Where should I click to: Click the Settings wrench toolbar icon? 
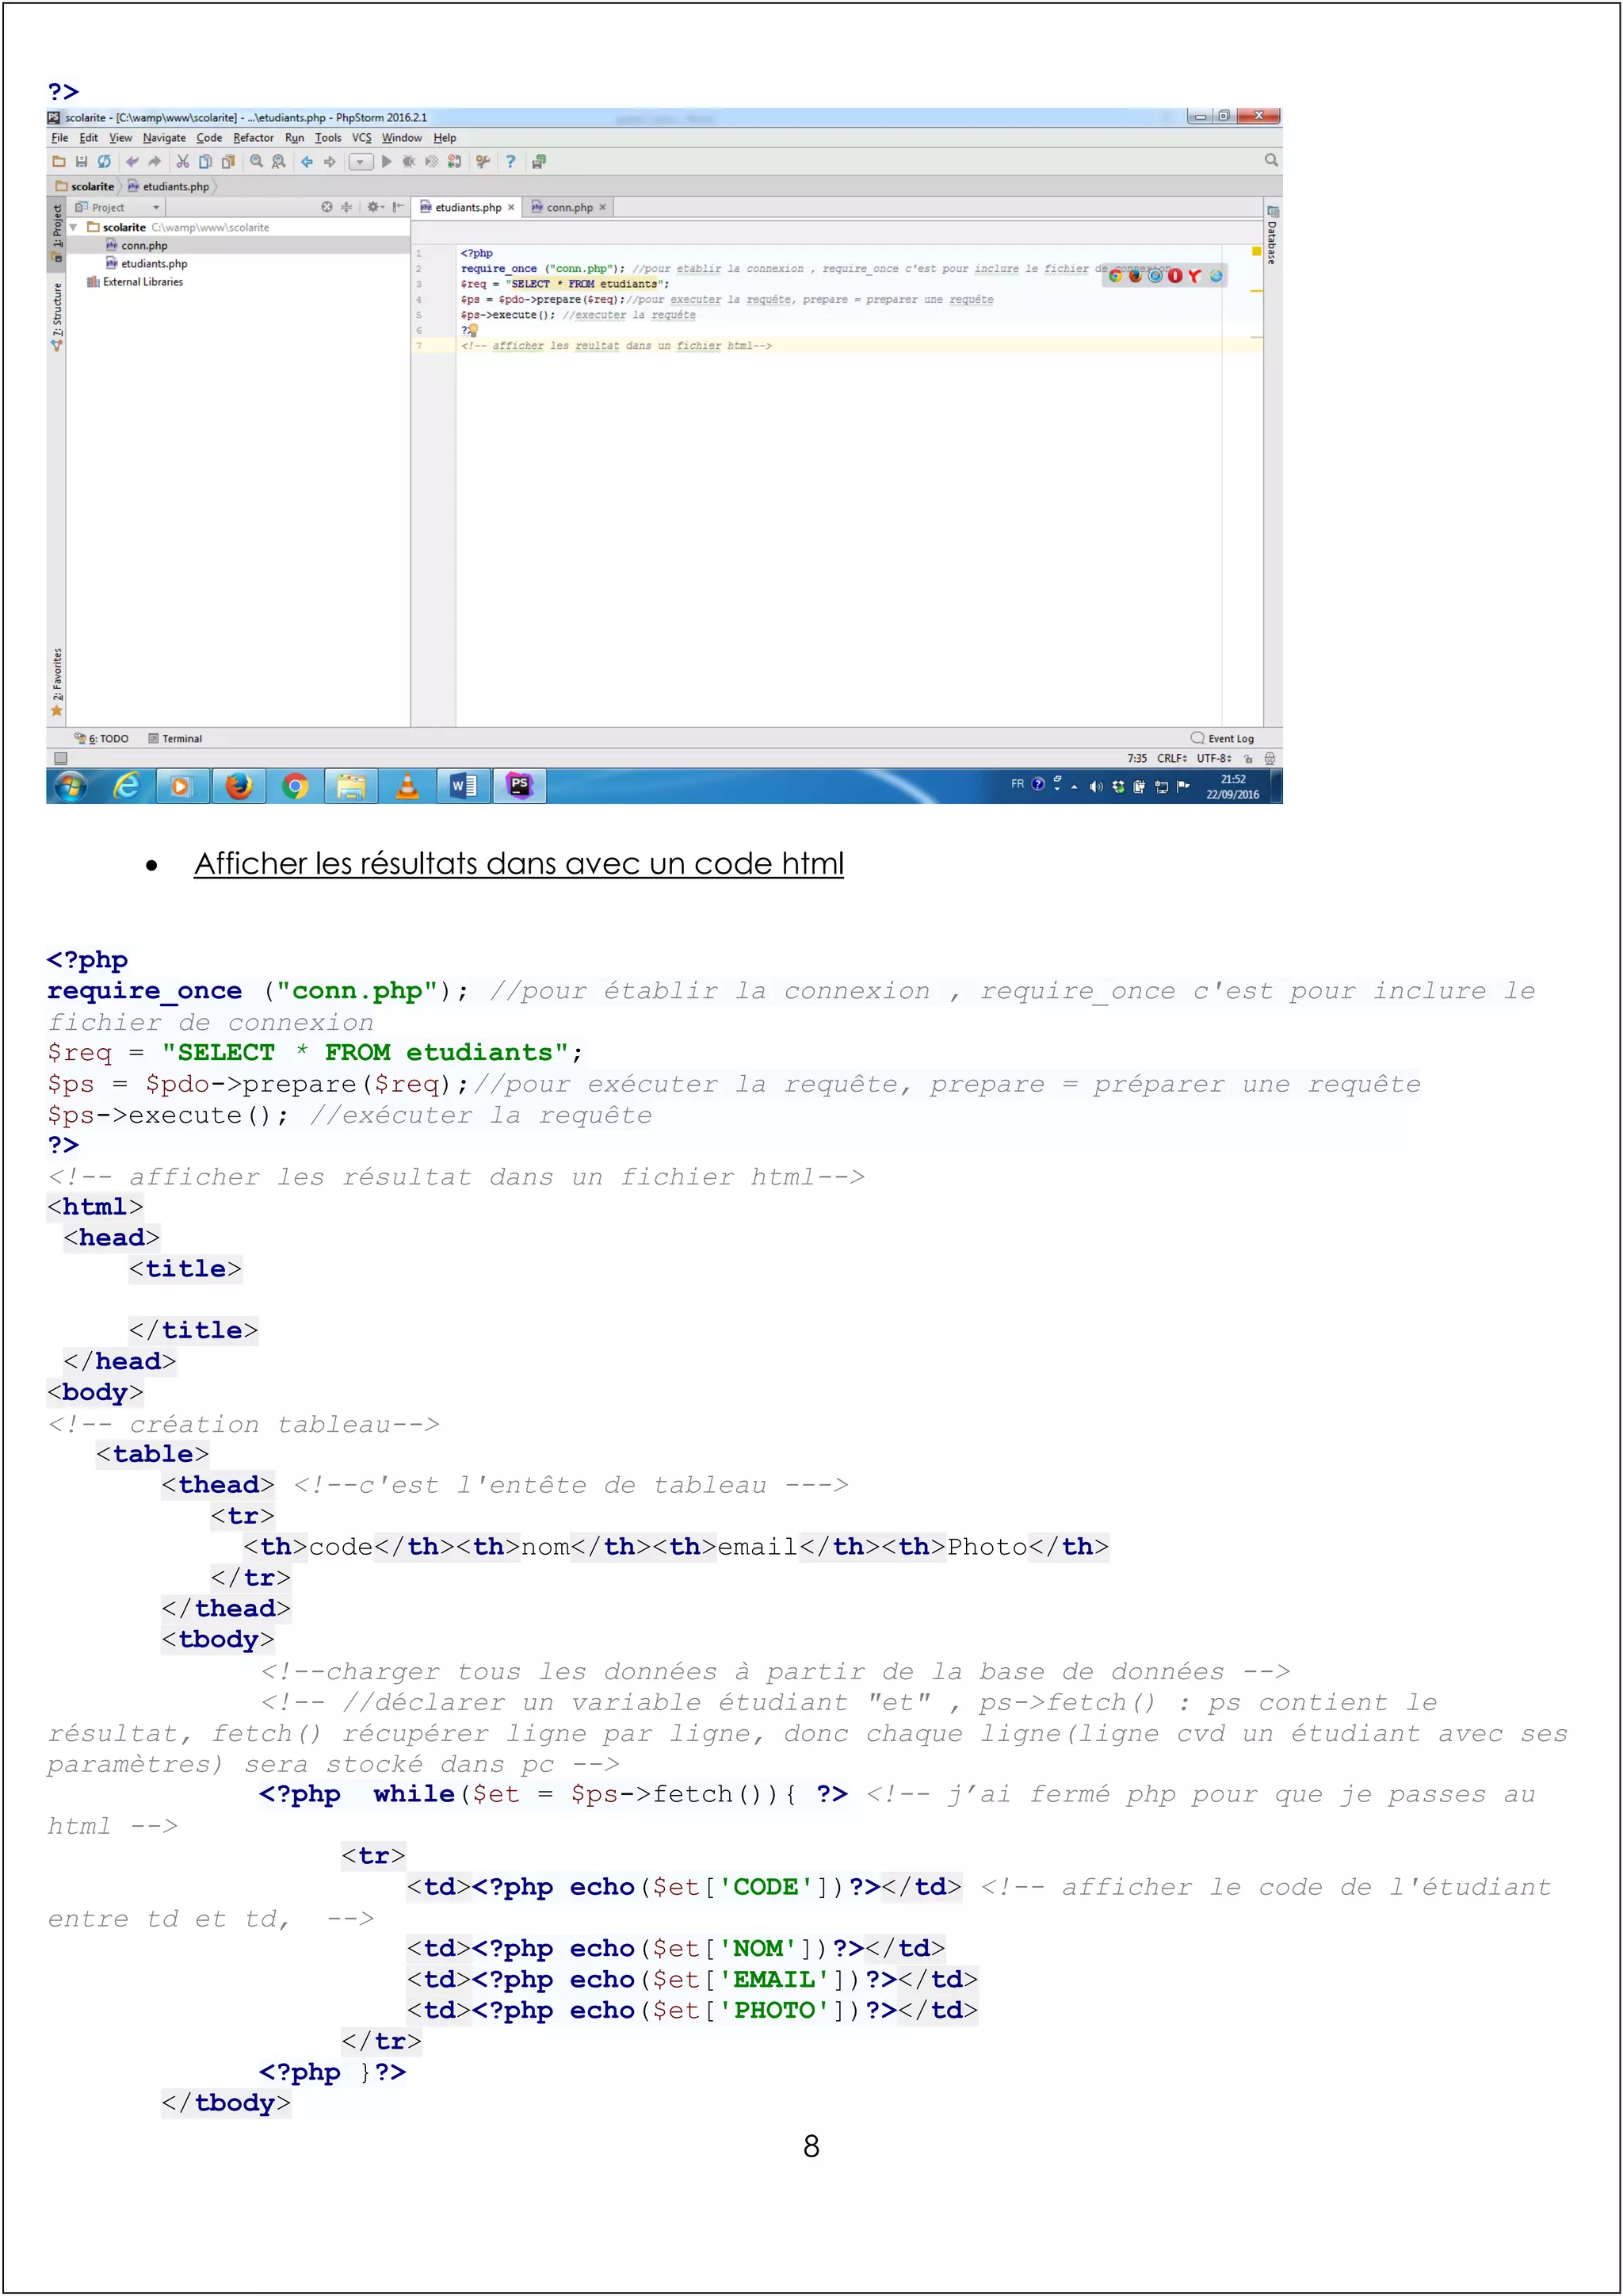click(x=483, y=161)
